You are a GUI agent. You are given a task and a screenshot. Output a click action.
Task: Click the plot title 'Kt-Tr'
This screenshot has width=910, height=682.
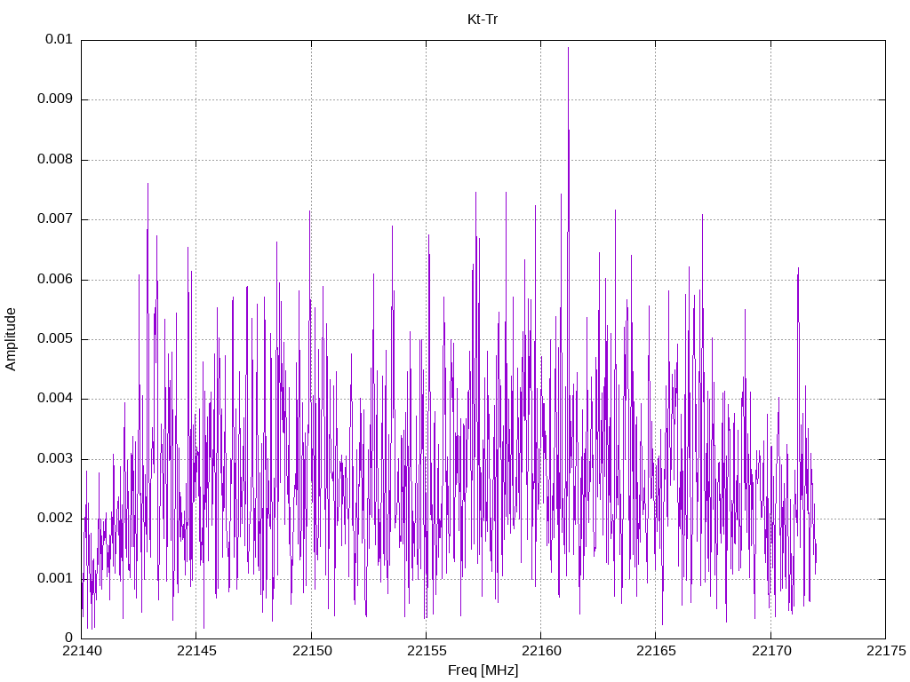pos(483,20)
